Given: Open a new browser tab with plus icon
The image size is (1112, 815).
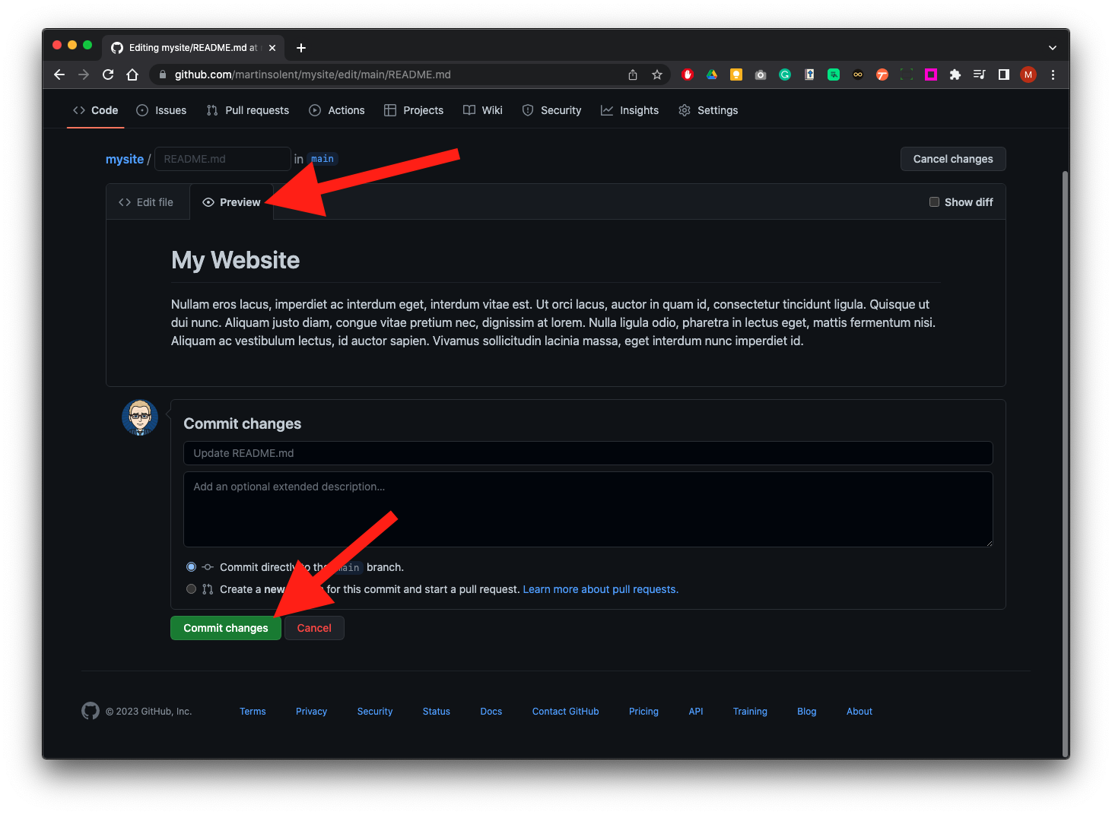Looking at the screenshot, I should click(301, 48).
